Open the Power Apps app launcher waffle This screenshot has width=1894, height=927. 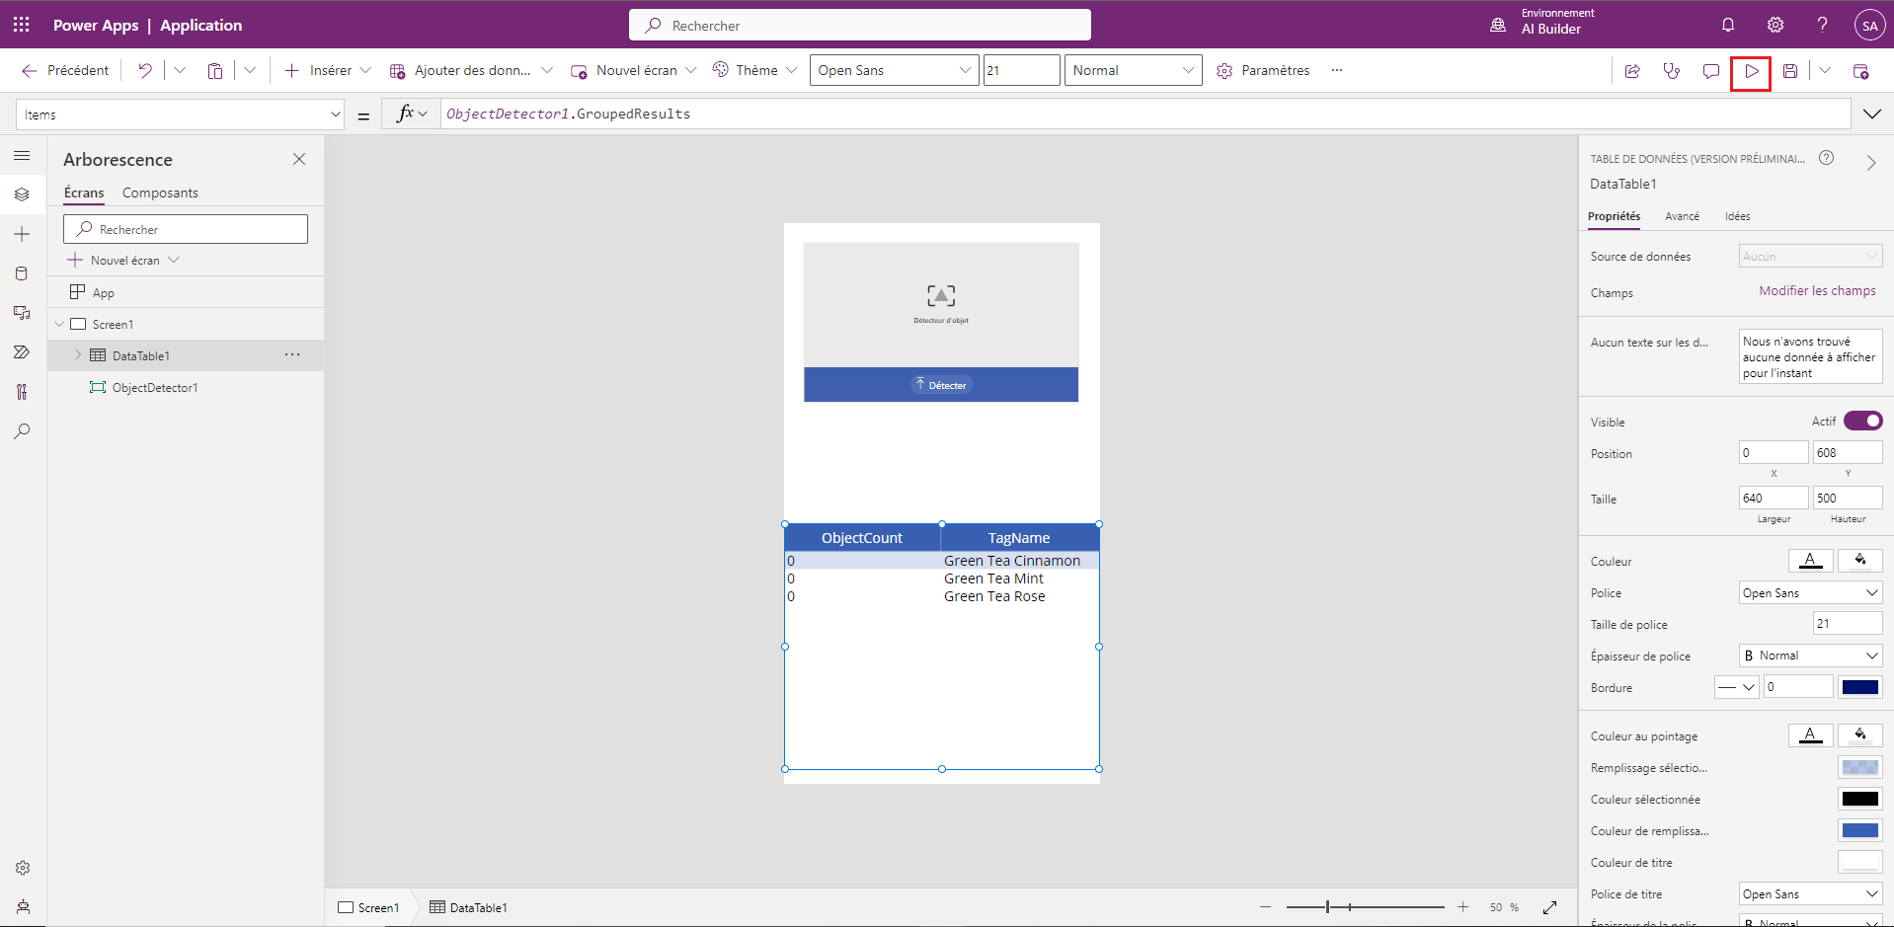coord(22,25)
